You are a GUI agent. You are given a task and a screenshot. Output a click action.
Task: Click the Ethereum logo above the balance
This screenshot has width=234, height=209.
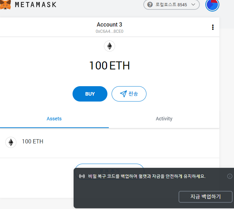tap(110, 46)
